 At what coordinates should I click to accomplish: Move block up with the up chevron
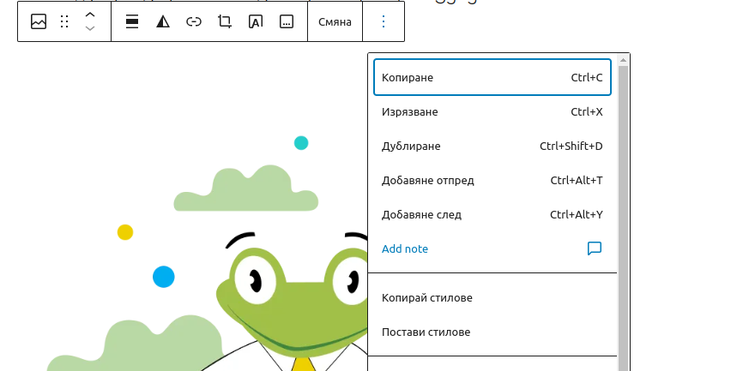90,15
